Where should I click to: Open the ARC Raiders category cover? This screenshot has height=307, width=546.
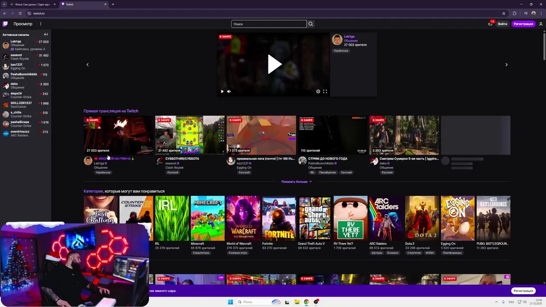point(386,218)
